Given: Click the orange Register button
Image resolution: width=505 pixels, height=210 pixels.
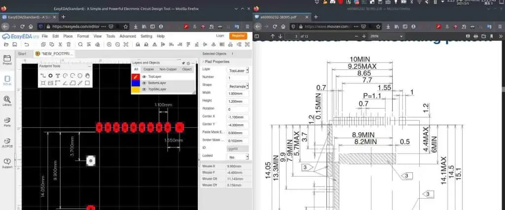Looking at the screenshot, I should [238, 36].
